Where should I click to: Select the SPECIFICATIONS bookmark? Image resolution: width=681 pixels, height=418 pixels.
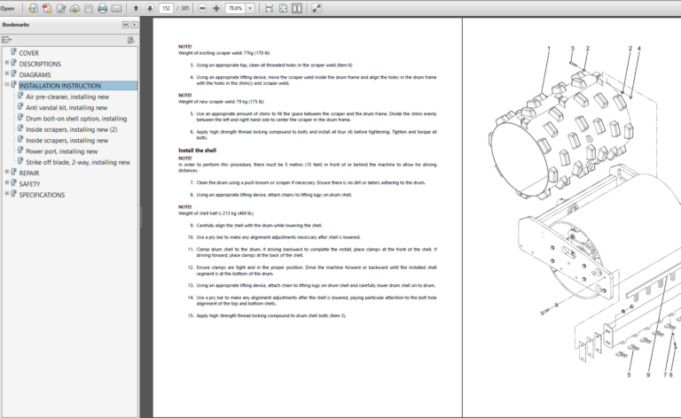point(42,195)
